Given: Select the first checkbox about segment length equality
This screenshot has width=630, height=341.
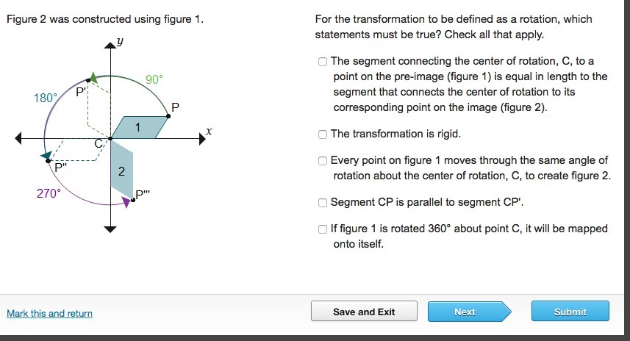Looking at the screenshot, I should 323,62.
